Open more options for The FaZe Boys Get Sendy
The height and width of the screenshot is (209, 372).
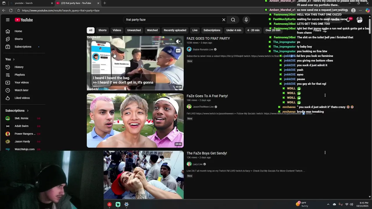(325, 153)
